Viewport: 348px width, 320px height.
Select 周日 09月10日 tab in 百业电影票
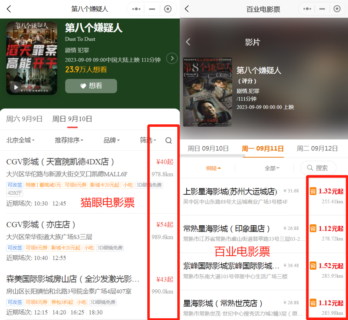point(208,148)
